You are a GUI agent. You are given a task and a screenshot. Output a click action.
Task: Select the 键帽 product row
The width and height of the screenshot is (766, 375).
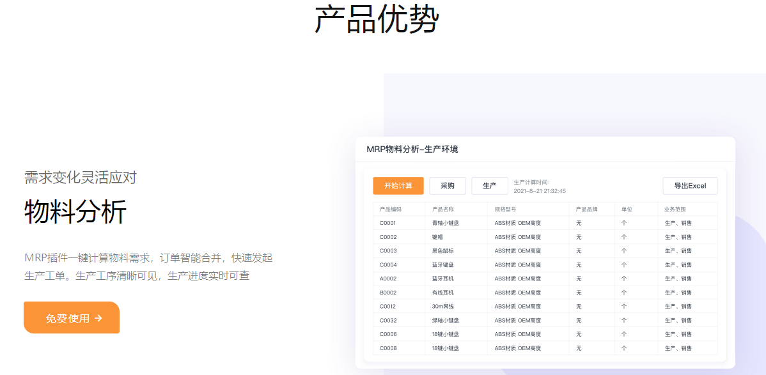(x=439, y=236)
